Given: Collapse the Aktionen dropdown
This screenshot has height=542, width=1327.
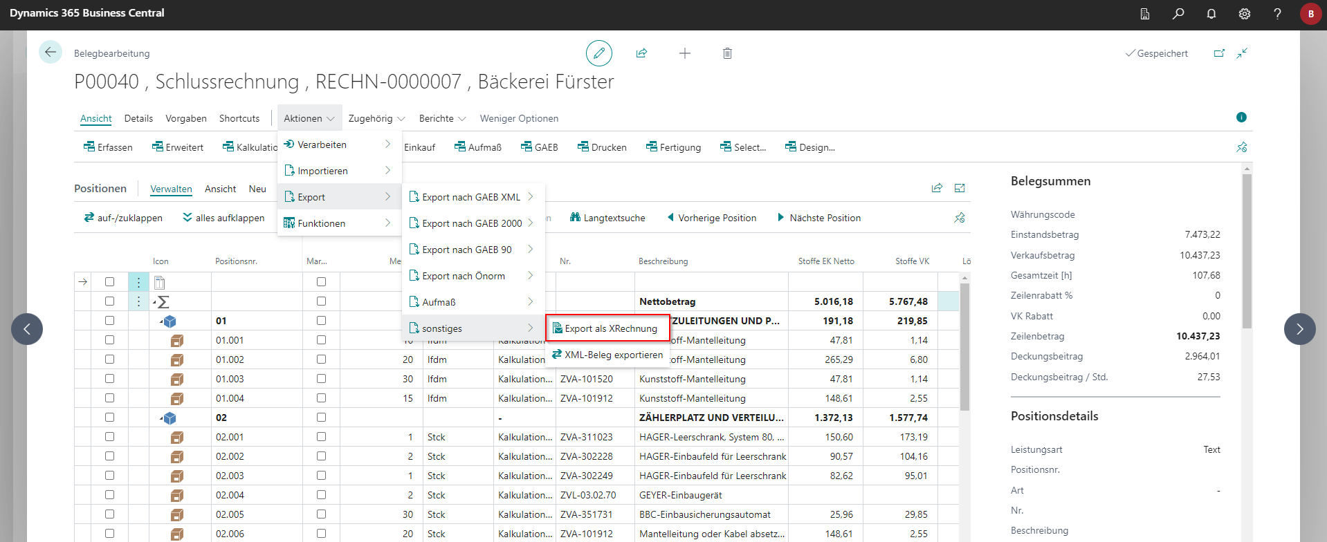Looking at the screenshot, I should coord(309,118).
